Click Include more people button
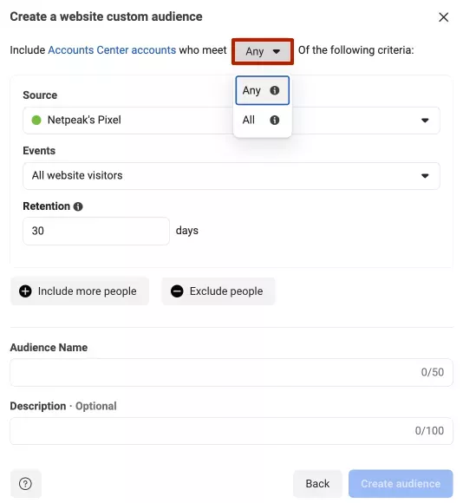463x503 pixels. (80, 291)
